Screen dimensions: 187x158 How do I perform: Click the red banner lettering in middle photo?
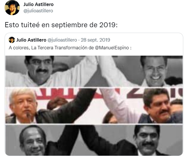(x=76, y=94)
